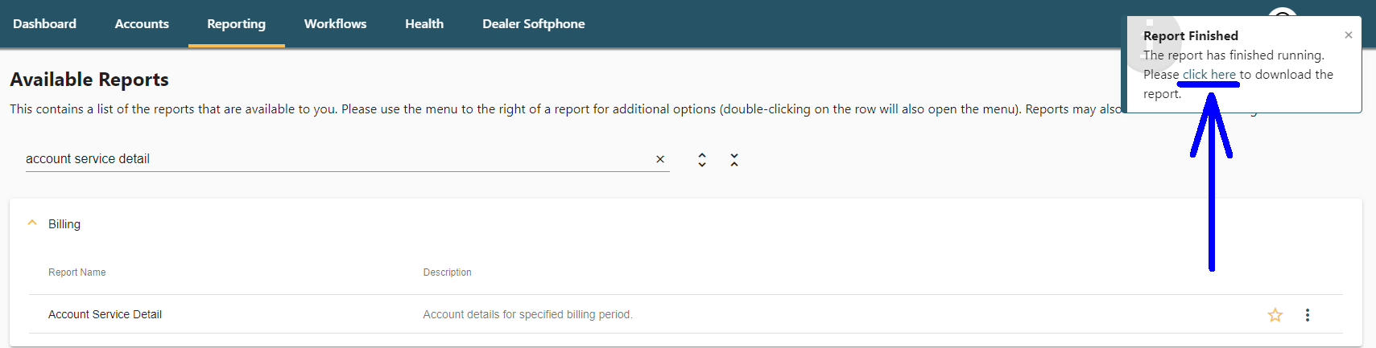Image resolution: width=1376 pixels, height=348 pixels.
Task: Dismiss the Report Finished notification
Action: click(1349, 35)
